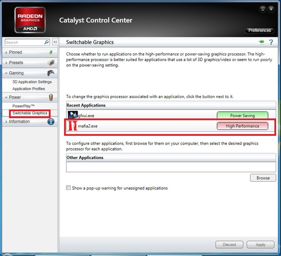Click the Switchable Graphics page title
Screen dimensions: 281x256
90,42
